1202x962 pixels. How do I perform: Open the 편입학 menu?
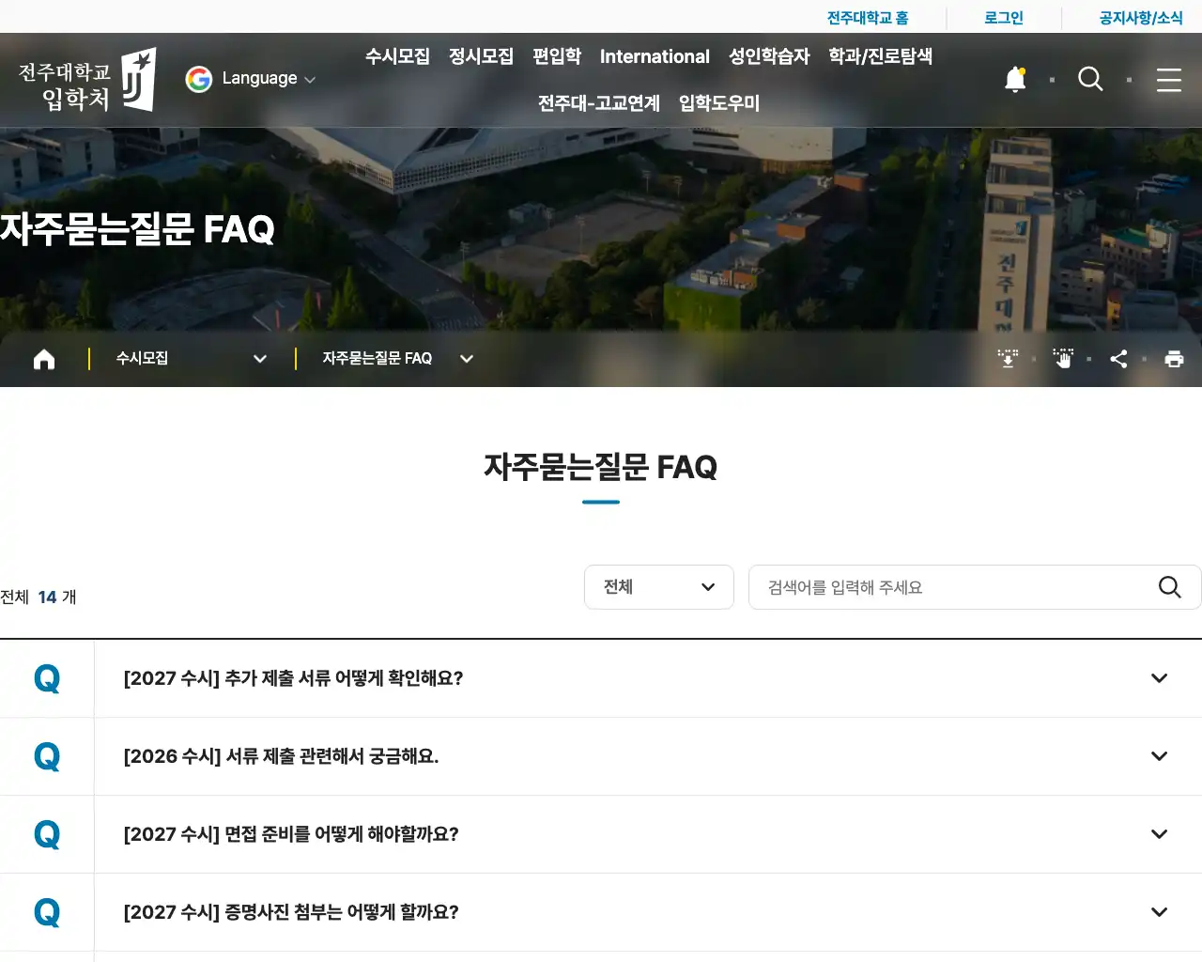tap(557, 56)
